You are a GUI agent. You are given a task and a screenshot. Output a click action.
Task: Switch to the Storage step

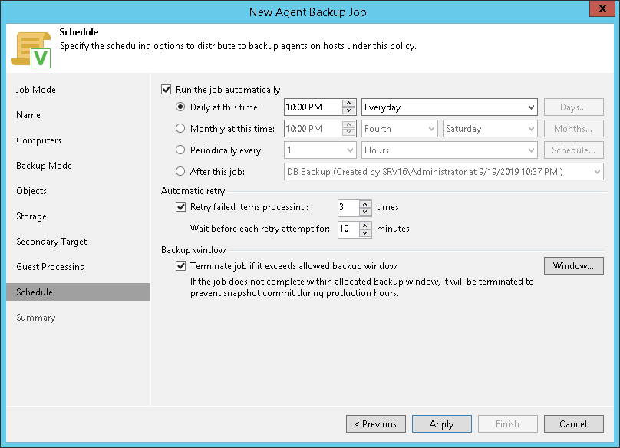click(x=31, y=216)
